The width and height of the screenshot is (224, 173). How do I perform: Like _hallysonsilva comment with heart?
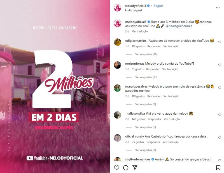[220, 115]
